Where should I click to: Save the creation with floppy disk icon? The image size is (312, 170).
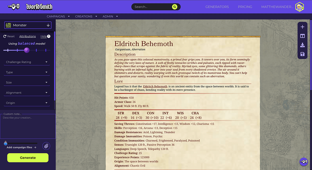302,54
